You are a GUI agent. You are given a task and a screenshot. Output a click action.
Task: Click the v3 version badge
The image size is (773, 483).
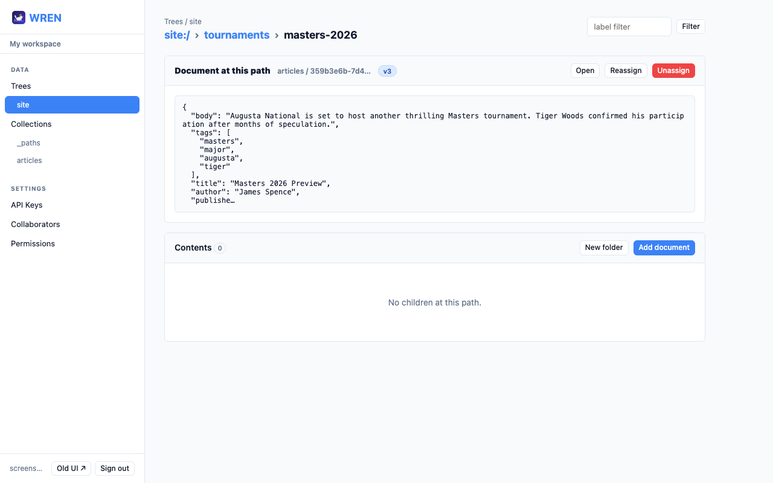coord(386,71)
